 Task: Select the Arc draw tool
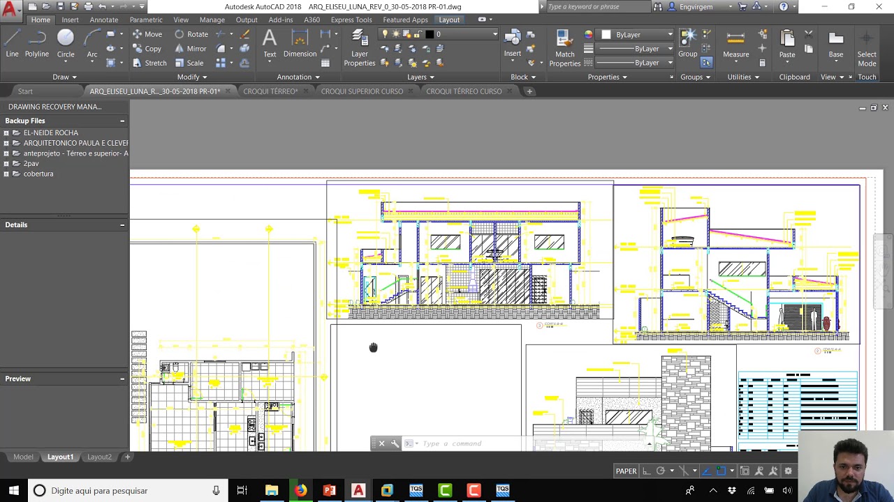pyautogui.click(x=91, y=44)
